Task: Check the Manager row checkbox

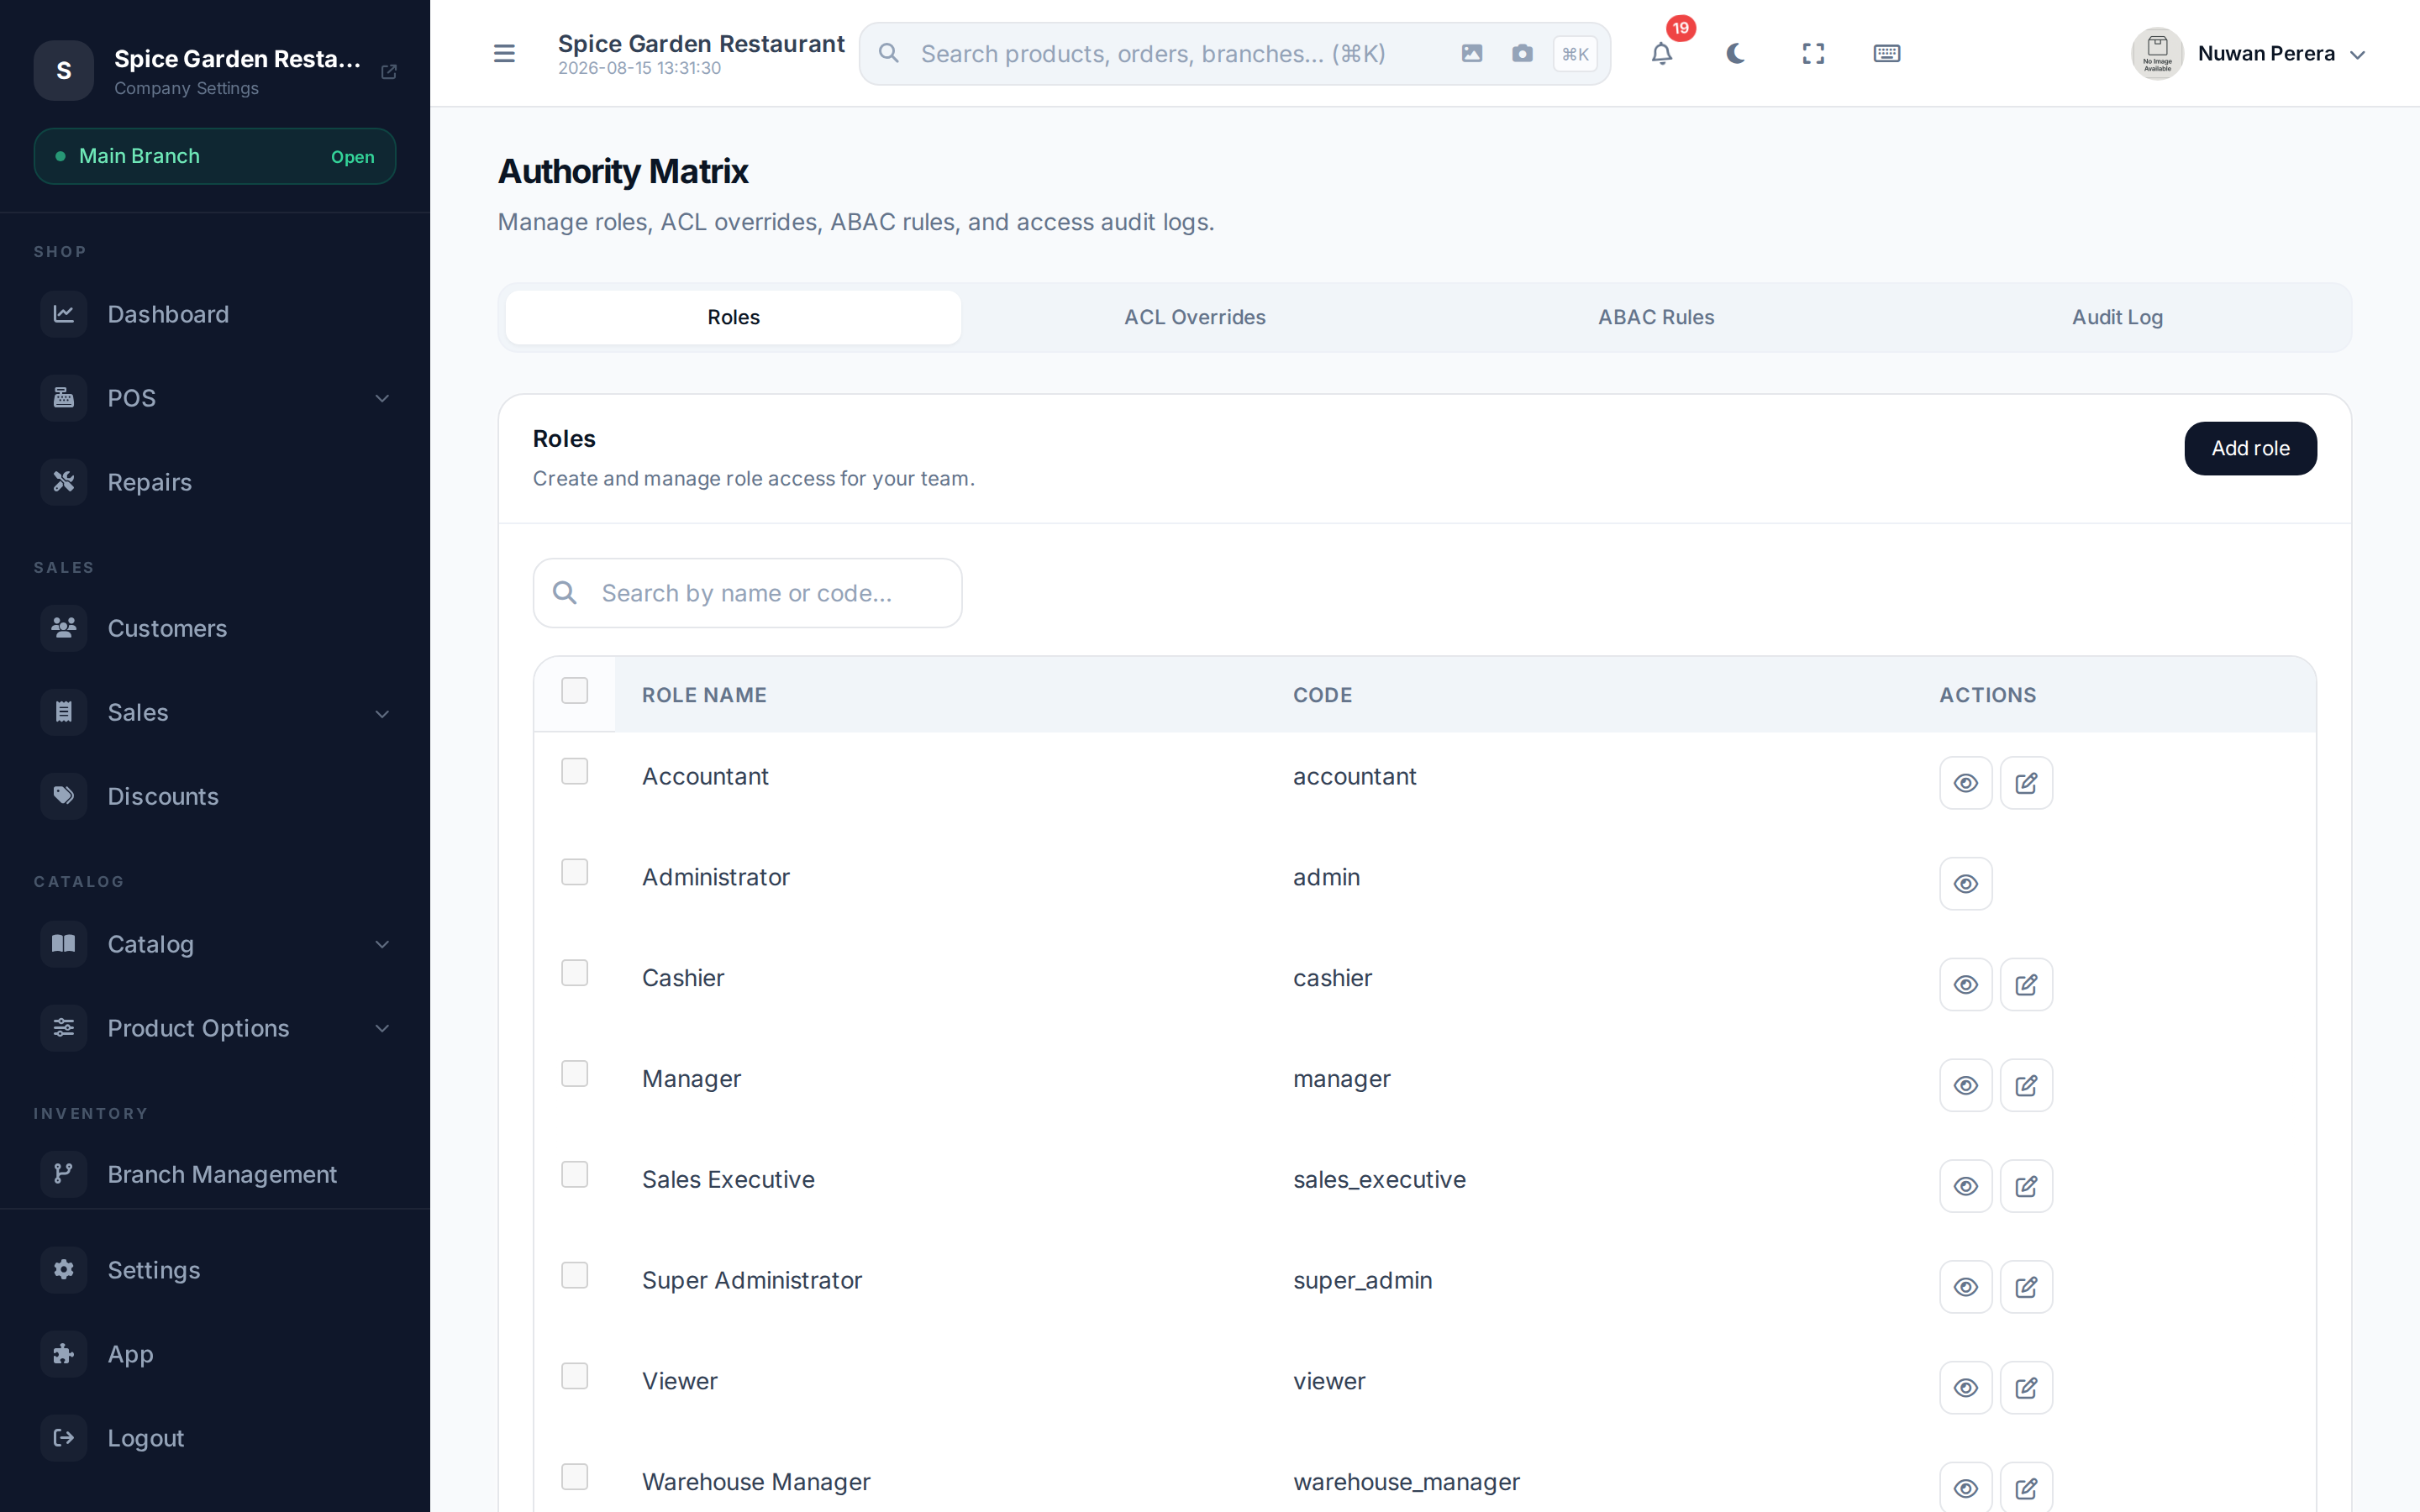Action: click(575, 1074)
